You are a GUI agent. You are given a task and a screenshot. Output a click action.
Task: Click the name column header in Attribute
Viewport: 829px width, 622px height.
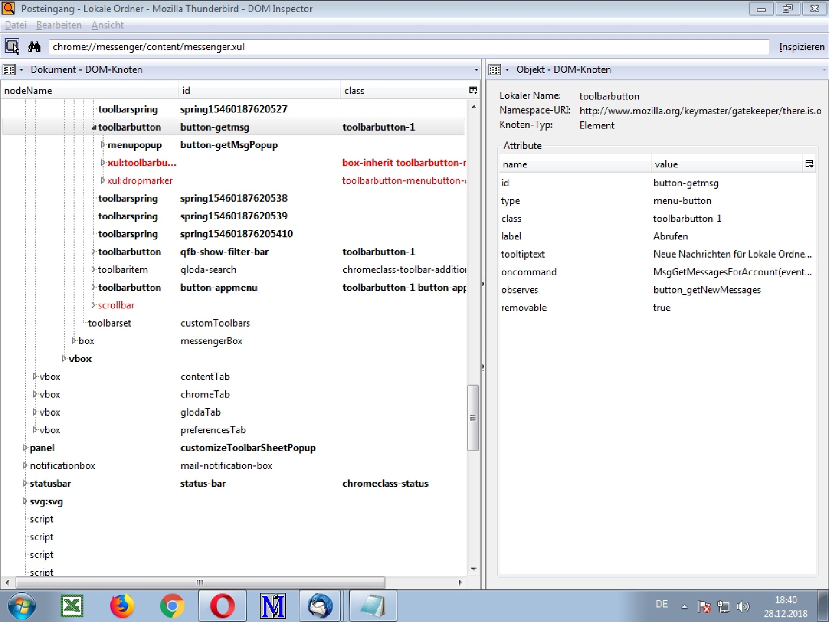pyautogui.click(x=575, y=164)
